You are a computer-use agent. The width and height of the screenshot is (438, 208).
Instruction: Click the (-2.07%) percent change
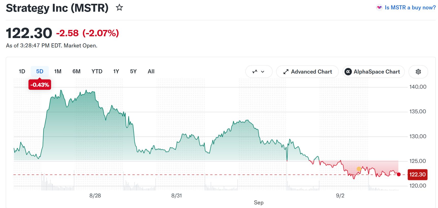coord(101,33)
